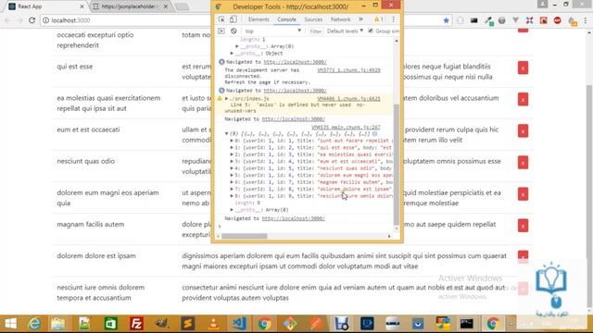This screenshot has width=593, height=333.
Task: Switch to the Network tab in DevTools
Action: (x=340, y=19)
